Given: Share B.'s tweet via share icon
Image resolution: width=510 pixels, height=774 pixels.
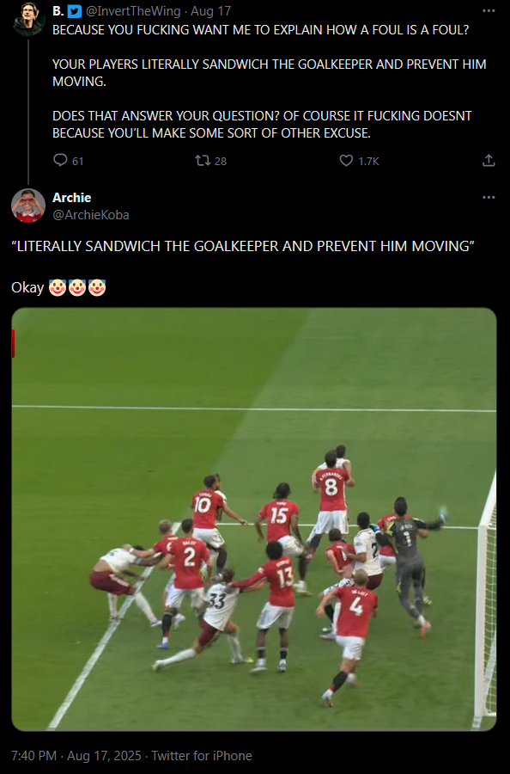Looking at the screenshot, I should tap(489, 161).
